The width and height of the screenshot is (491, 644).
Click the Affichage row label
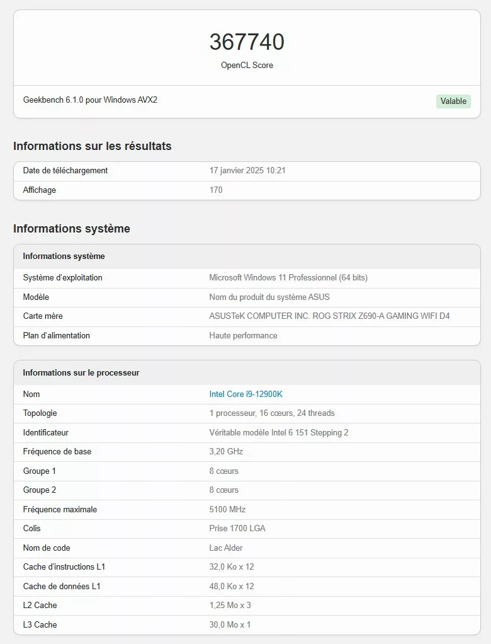click(x=40, y=190)
